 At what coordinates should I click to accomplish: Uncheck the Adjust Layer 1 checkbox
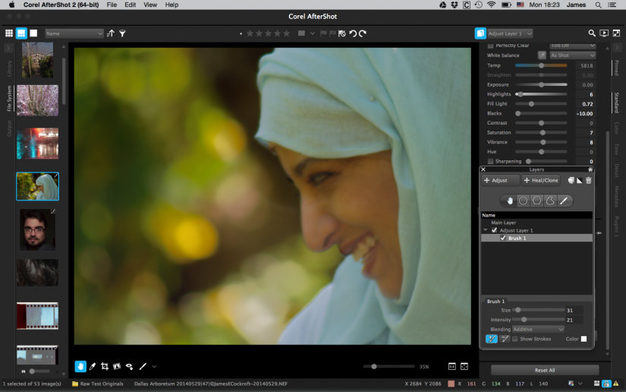(494, 230)
